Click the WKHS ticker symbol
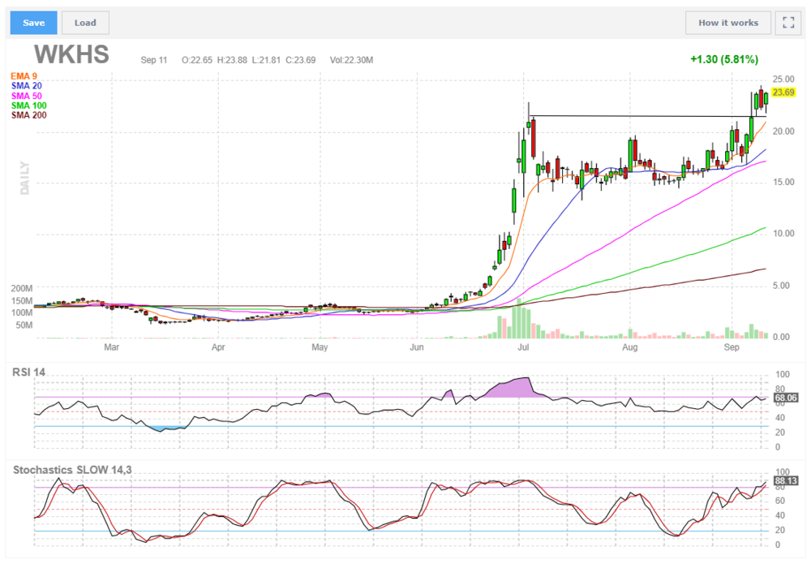The image size is (811, 564). coord(71,56)
